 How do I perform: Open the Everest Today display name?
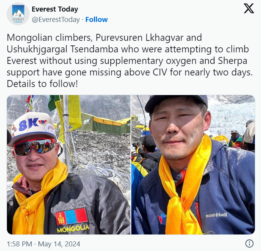pyautogui.click(x=55, y=9)
